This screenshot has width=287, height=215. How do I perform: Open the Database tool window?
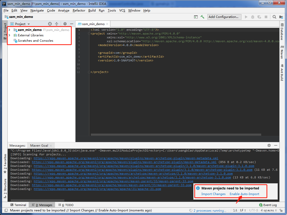click(x=282, y=31)
